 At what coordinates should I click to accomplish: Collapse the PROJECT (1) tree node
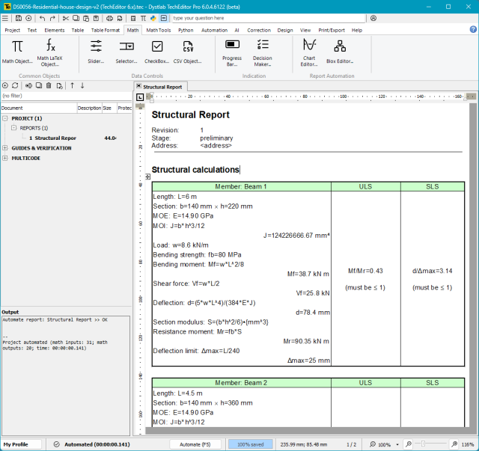[x=5, y=118]
